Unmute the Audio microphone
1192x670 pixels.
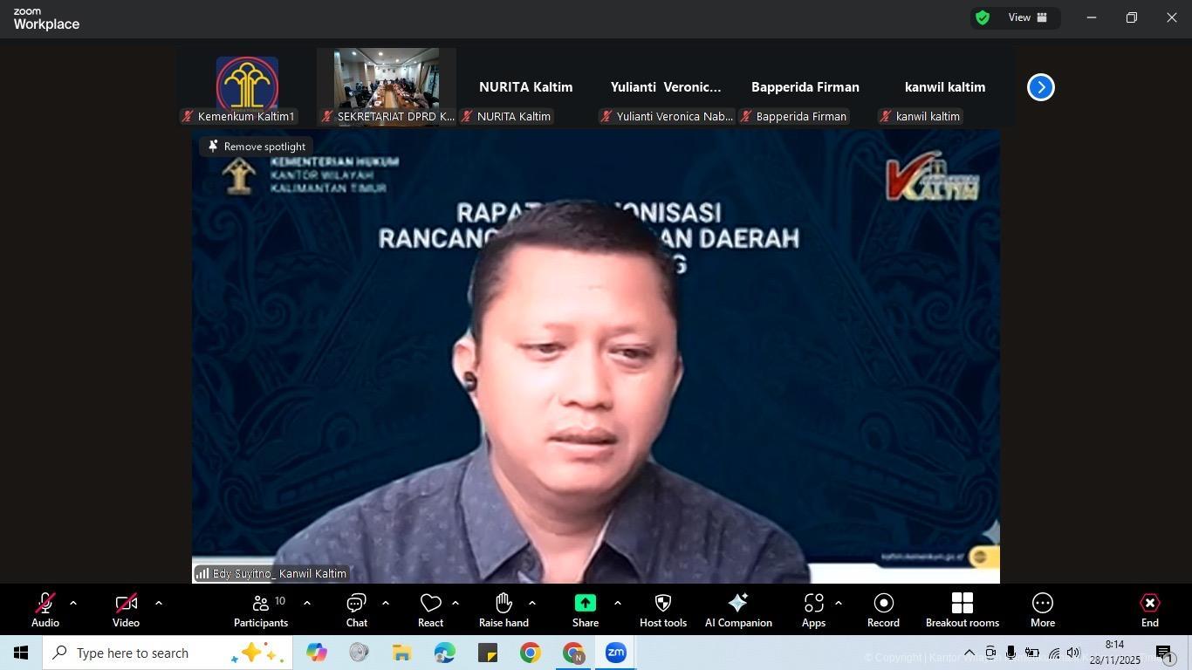point(45,610)
